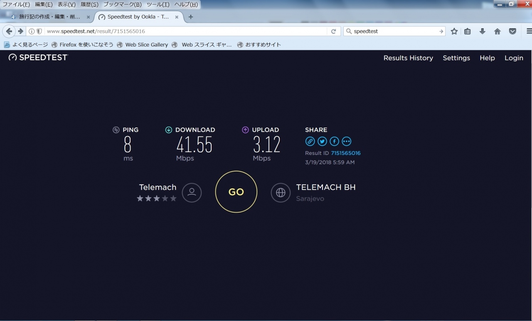
Task: Open the Firefox hamburger menu
Action: 529,31
